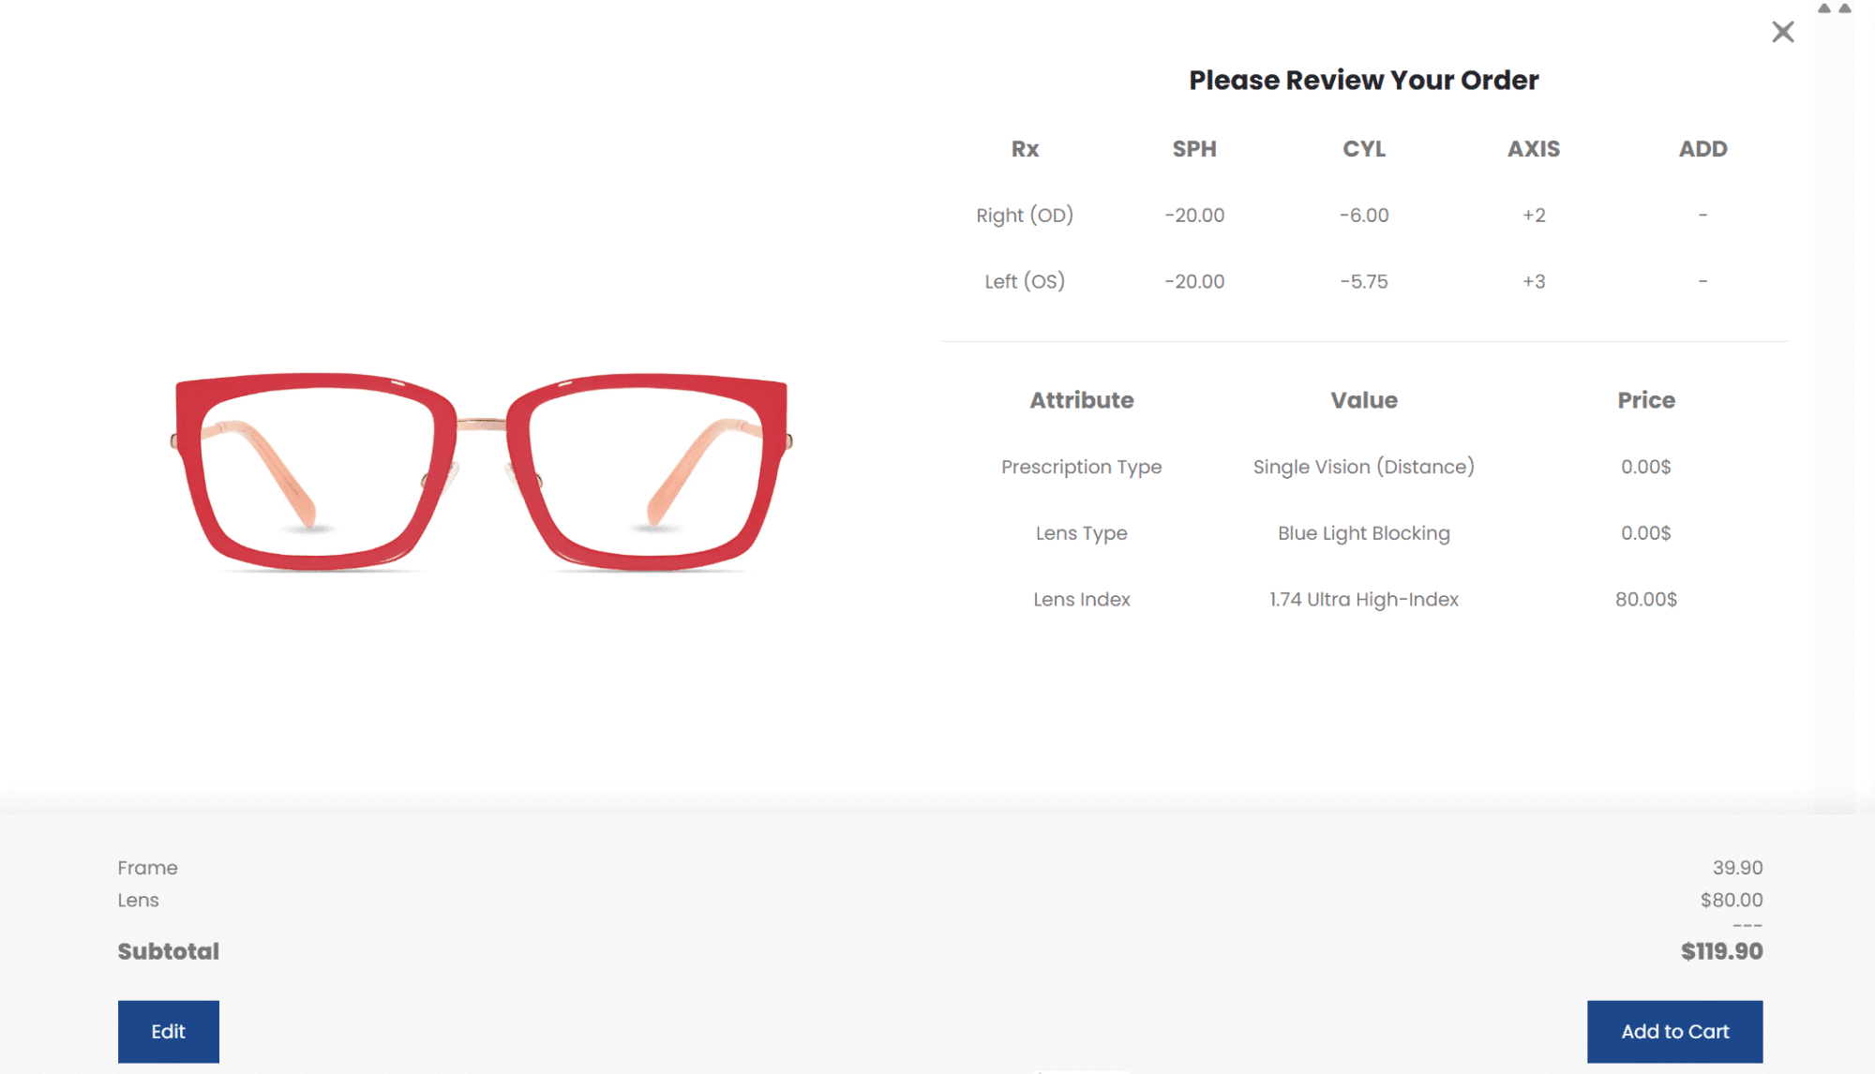This screenshot has width=1875, height=1074.
Task: Select the CYL column header
Action: [x=1364, y=149]
